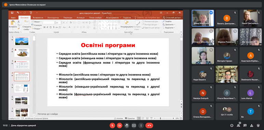Click the Cut scissors icon
264x130 pixels.
point(18,22)
